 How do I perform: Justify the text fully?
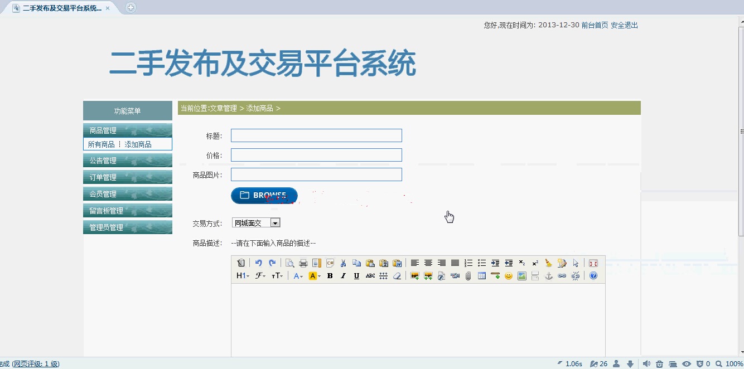tap(455, 263)
